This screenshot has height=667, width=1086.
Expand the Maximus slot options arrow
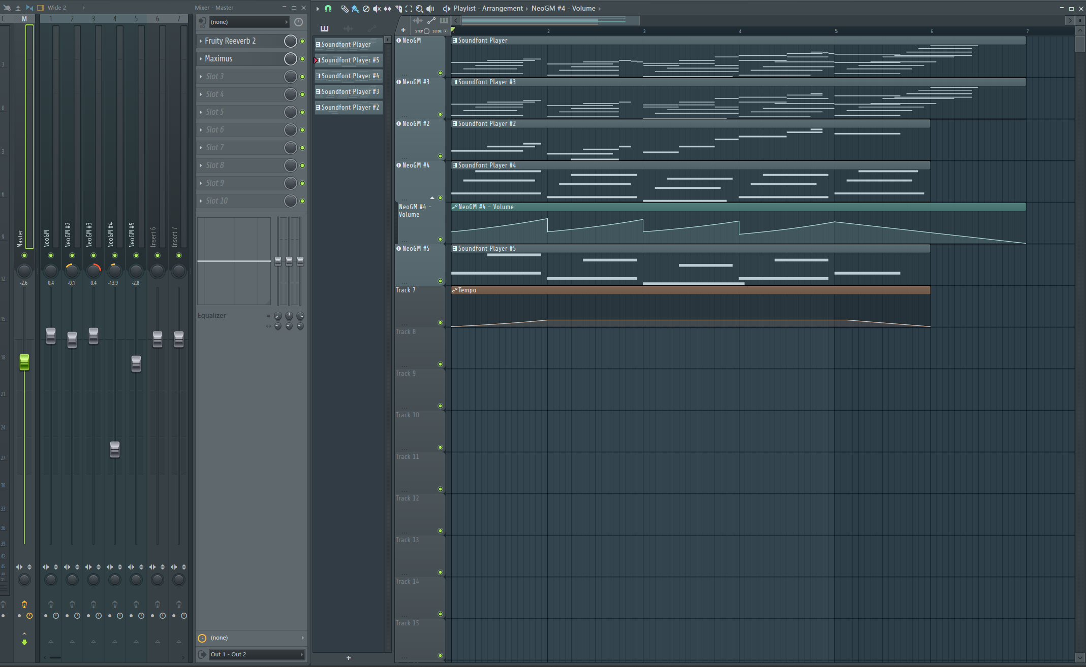201,59
